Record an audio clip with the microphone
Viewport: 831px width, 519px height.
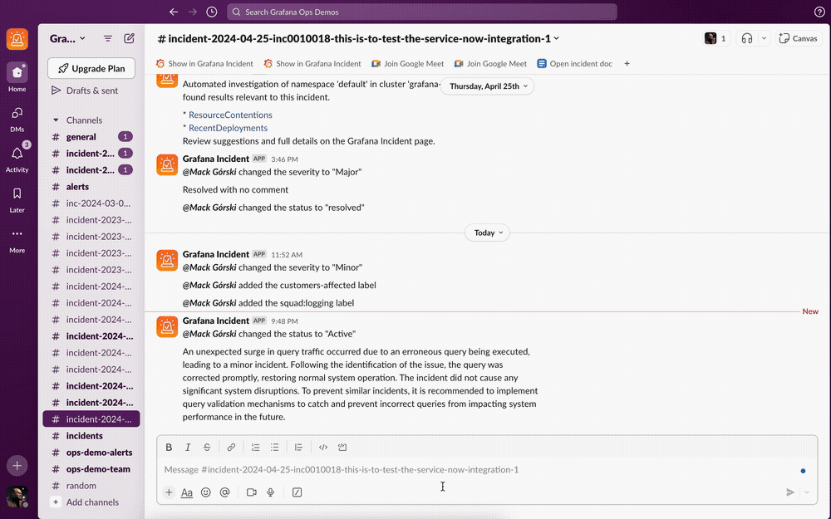pos(270,492)
